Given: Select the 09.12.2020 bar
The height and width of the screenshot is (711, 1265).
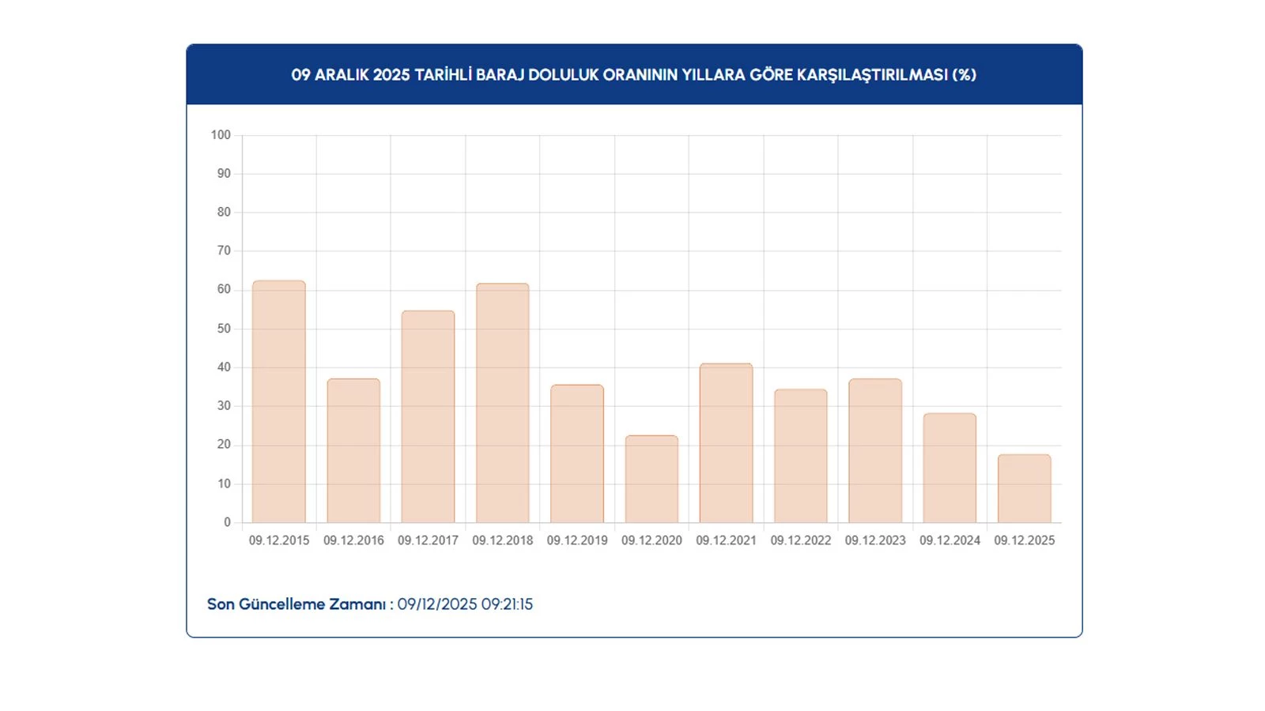Looking at the screenshot, I should pos(651,479).
